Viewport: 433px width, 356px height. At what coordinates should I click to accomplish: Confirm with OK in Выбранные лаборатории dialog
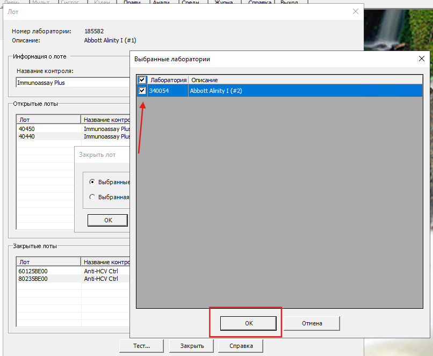tap(249, 323)
